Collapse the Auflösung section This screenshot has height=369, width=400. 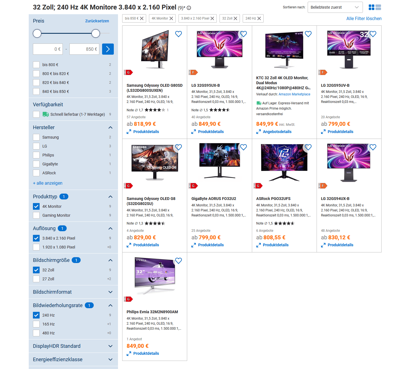tap(110, 228)
